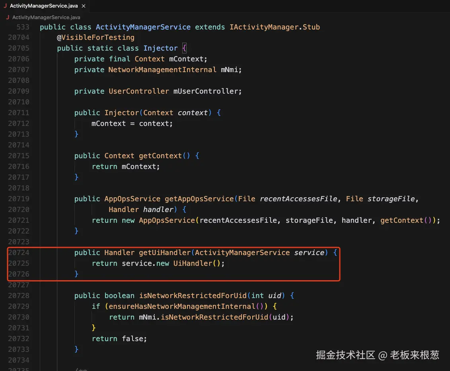The height and width of the screenshot is (371, 450).
Task: Click line number 20704 in gutter
Action: coord(19,37)
